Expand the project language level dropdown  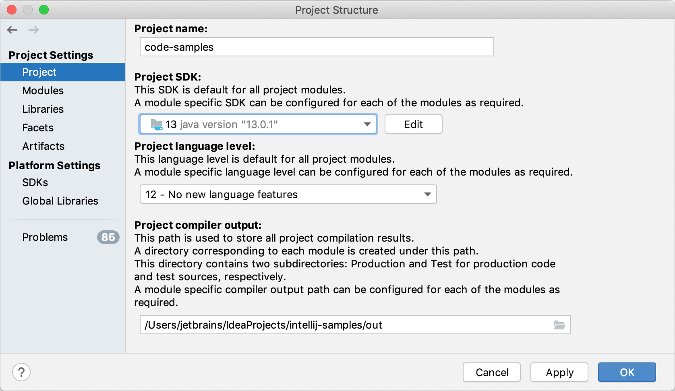427,194
